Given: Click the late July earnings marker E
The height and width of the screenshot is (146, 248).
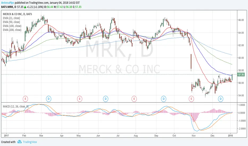Looking at the screenshot, I should [134, 99].
